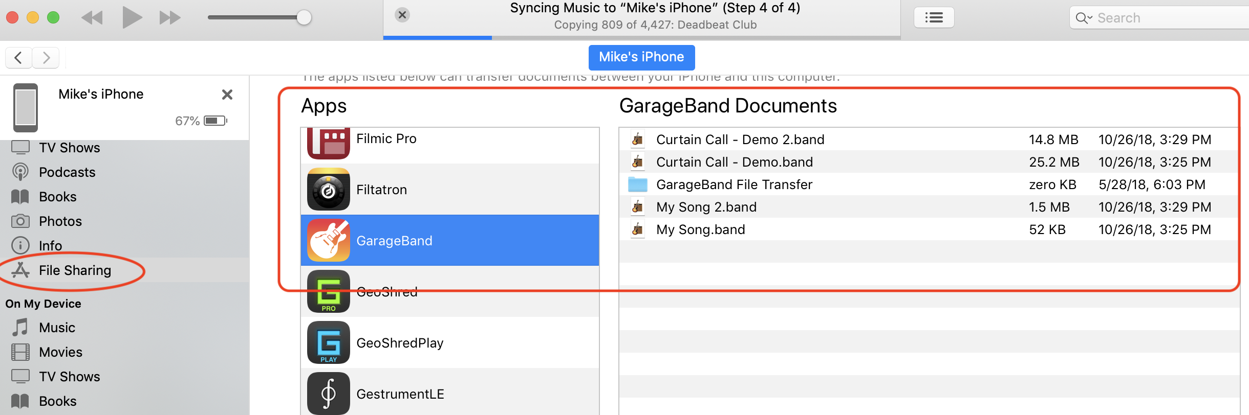Click the 14.8 MB size cell
The width and height of the screenshot is (1249, 415).
(1053, 140)
